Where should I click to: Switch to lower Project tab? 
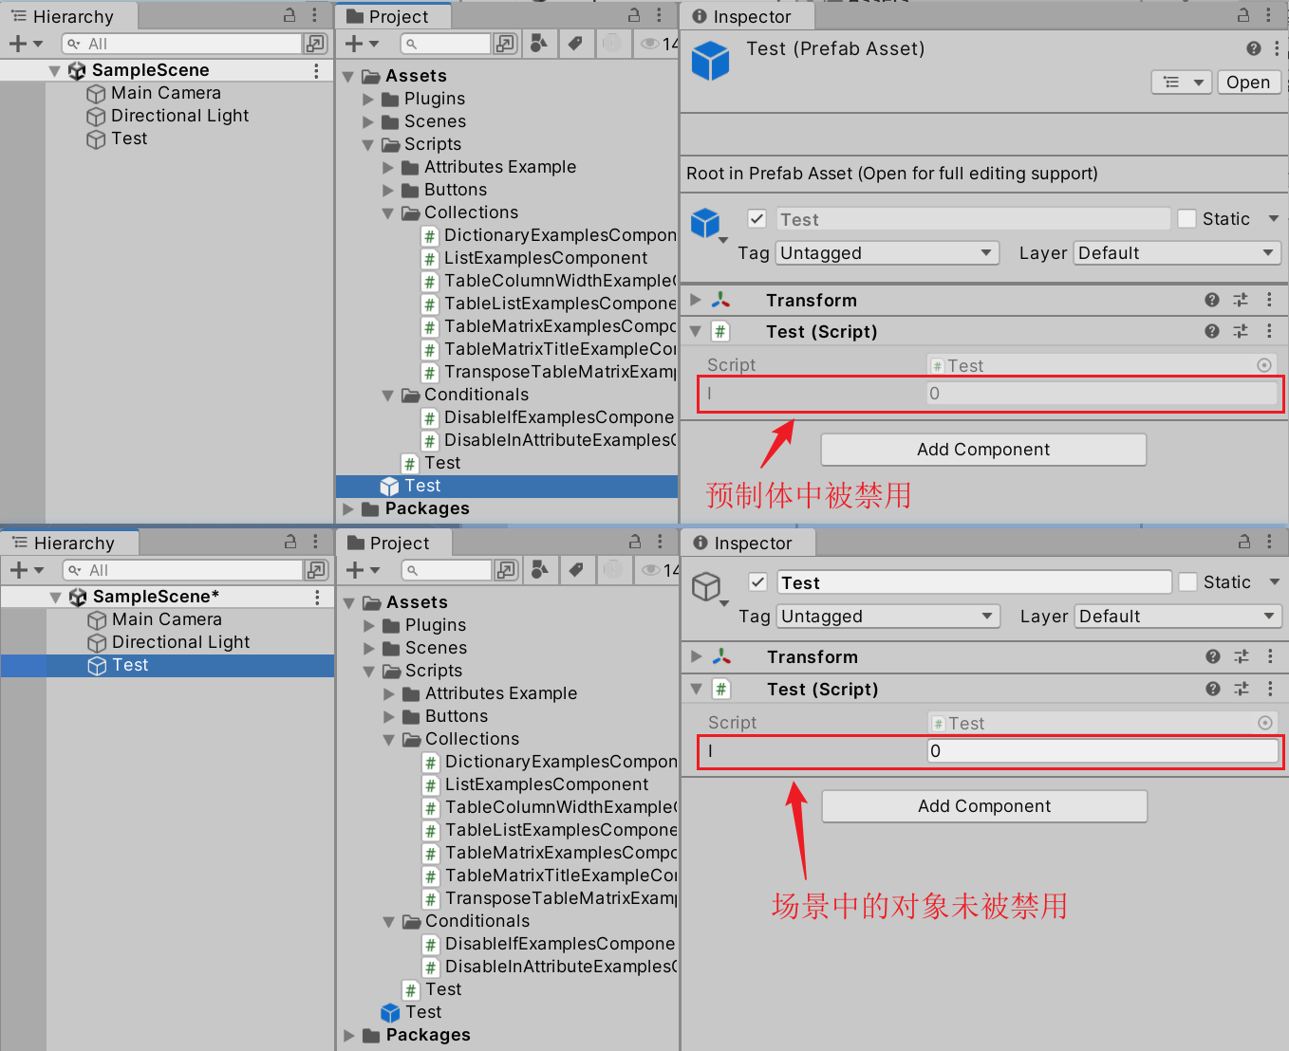coord(395,543)
